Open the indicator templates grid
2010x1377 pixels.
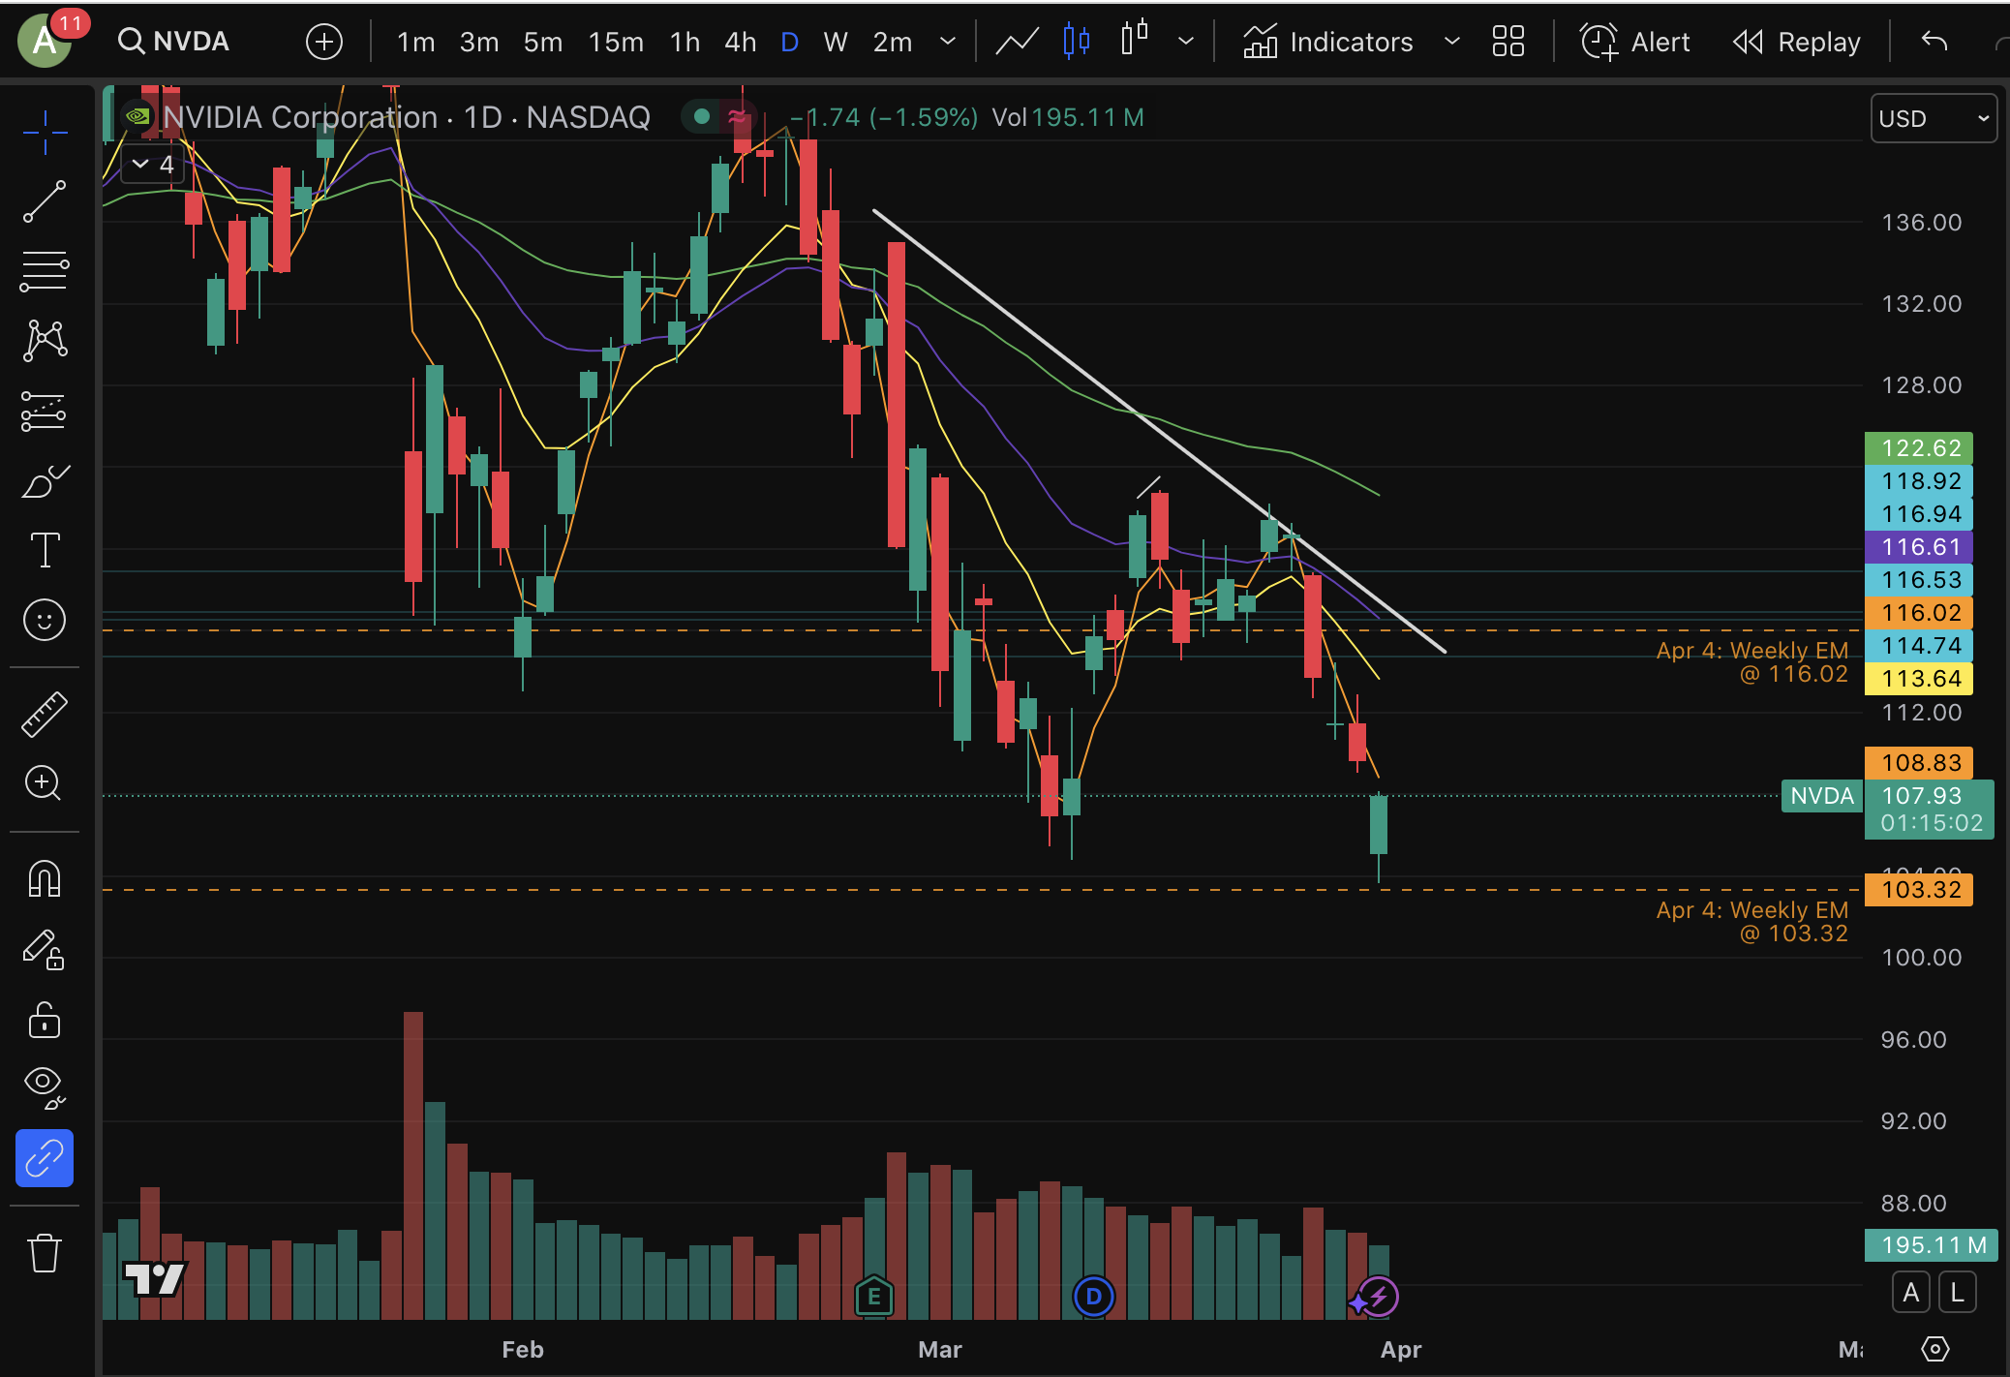point(1508,42)
